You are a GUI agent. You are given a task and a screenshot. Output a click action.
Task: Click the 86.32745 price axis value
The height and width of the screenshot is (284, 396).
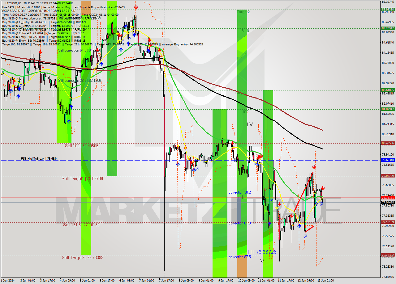pyautogui.click(x=388, y=2)
